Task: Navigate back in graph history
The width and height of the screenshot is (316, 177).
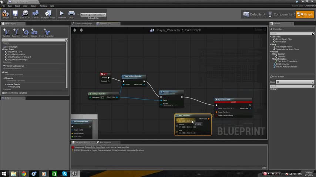Action: 75,30
